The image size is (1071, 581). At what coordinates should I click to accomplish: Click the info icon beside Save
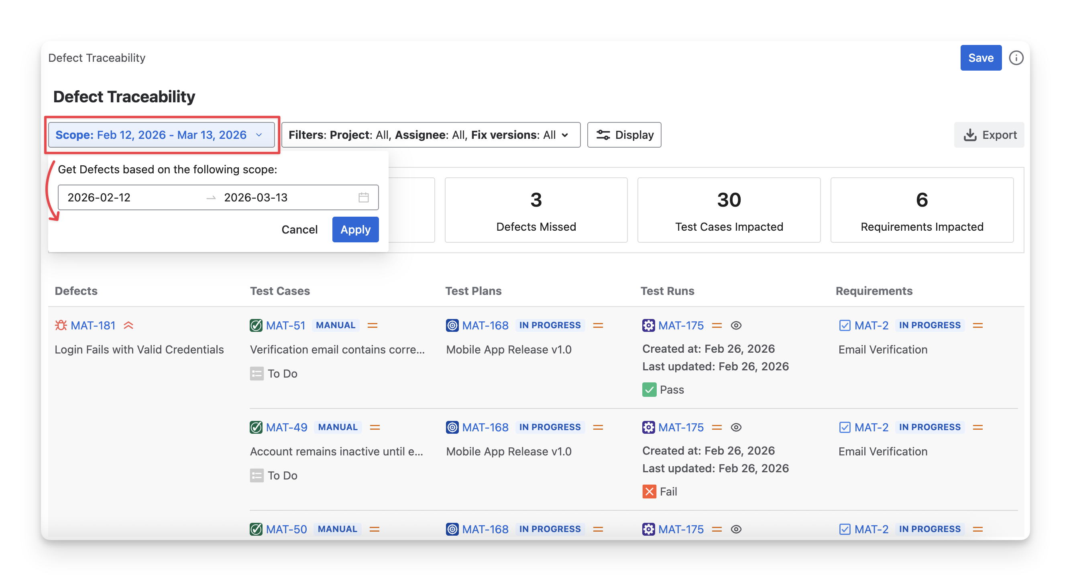(x=1016, y=58)
